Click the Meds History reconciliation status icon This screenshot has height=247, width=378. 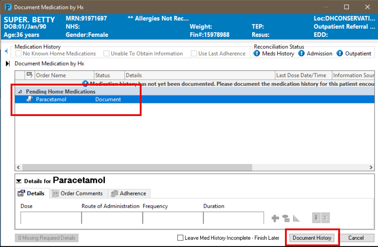coord(257,53)
